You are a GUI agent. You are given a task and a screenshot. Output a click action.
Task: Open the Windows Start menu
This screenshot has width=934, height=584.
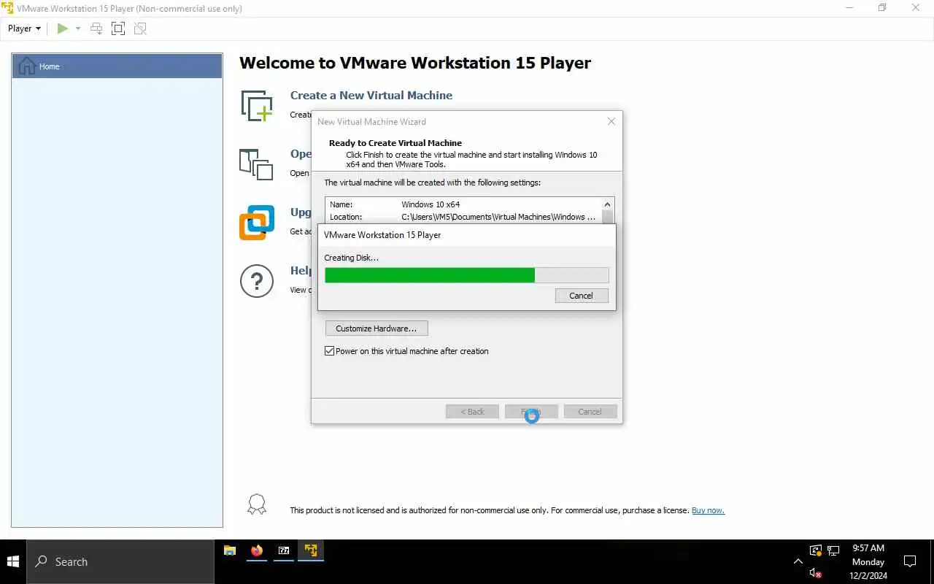(13, 561)
